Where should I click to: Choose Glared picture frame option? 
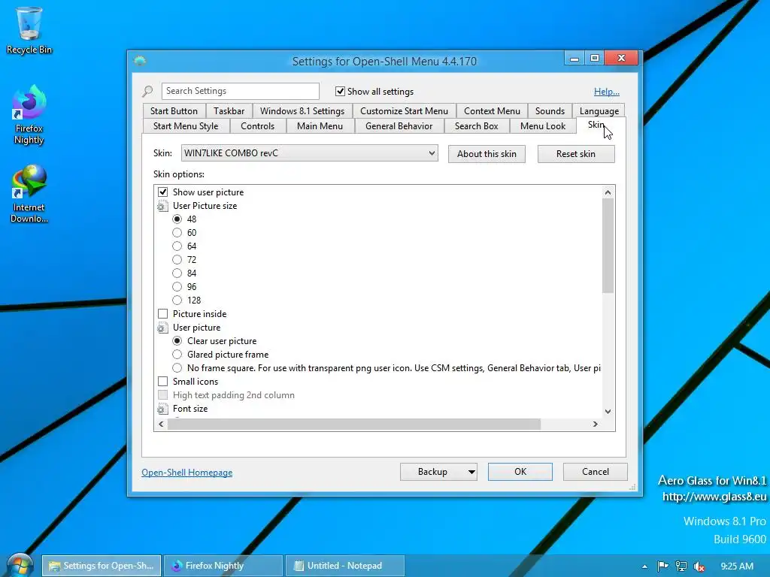177,355
